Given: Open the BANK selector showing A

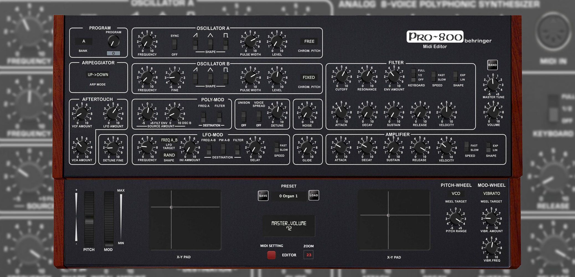Looking at the screenshot, I should pyautogui.click(x=84, y=41).
